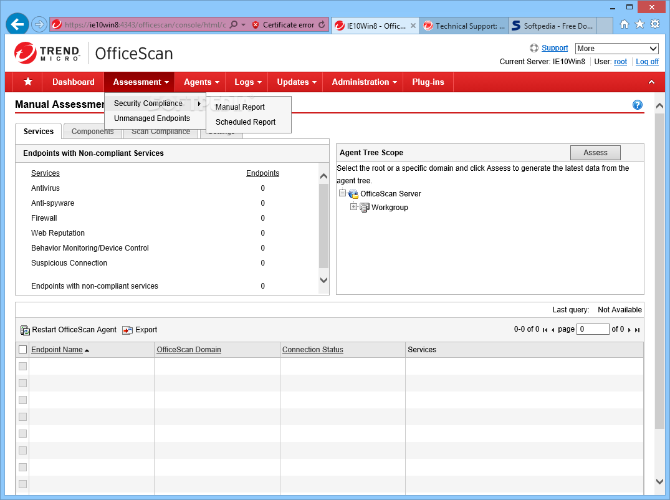670x500 pixels.
Task: Open browser Favorites star icon
Action: pos(639,24)
